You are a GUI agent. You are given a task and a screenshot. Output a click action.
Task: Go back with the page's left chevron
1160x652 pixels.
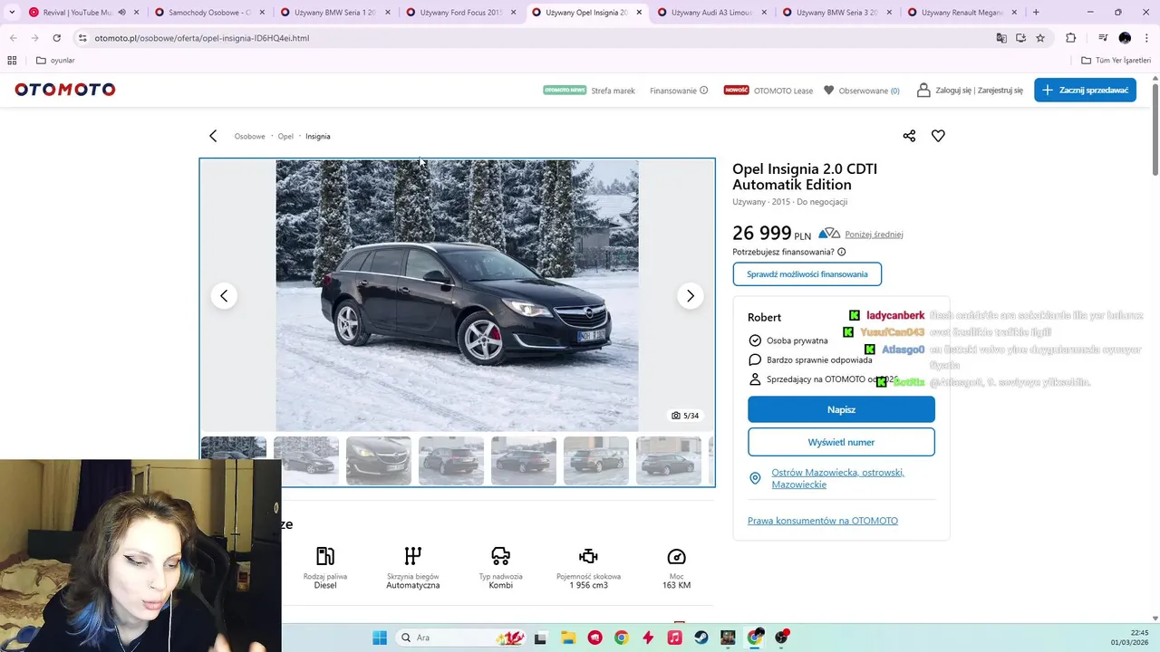pyautogui.click(x=213, y=136)
